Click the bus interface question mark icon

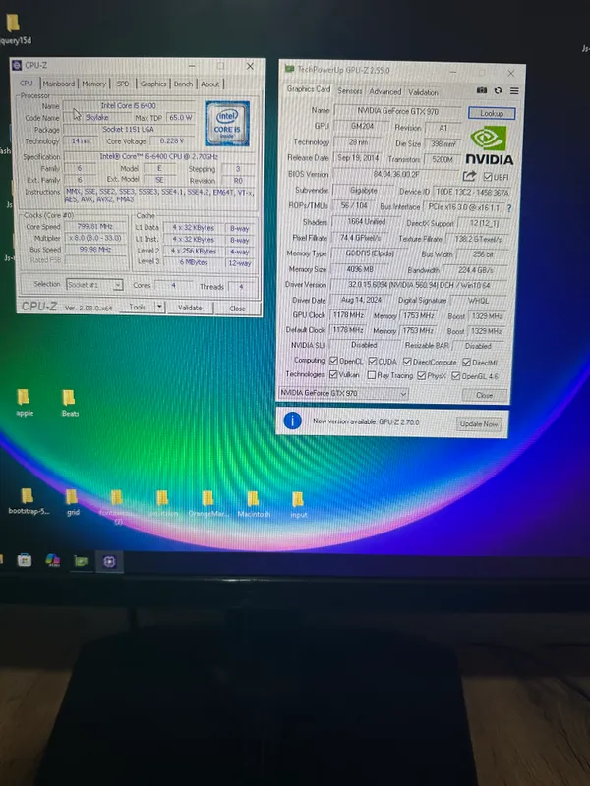509,208
